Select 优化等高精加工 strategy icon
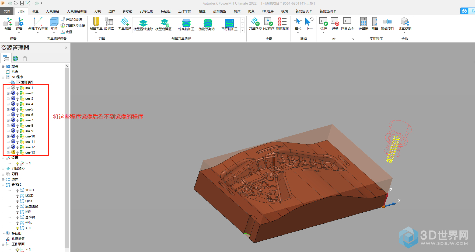Image resolution: width=475 pixels, height=252 pixels. coord(208,25)
